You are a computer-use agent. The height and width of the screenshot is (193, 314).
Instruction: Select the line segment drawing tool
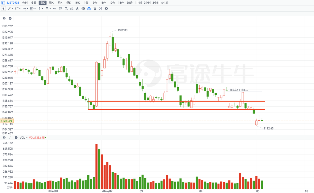[x=9, y=8]
